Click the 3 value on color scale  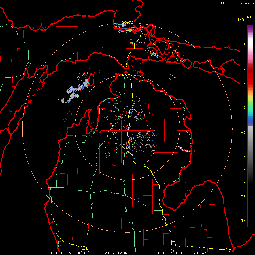(x=245, y=82)
